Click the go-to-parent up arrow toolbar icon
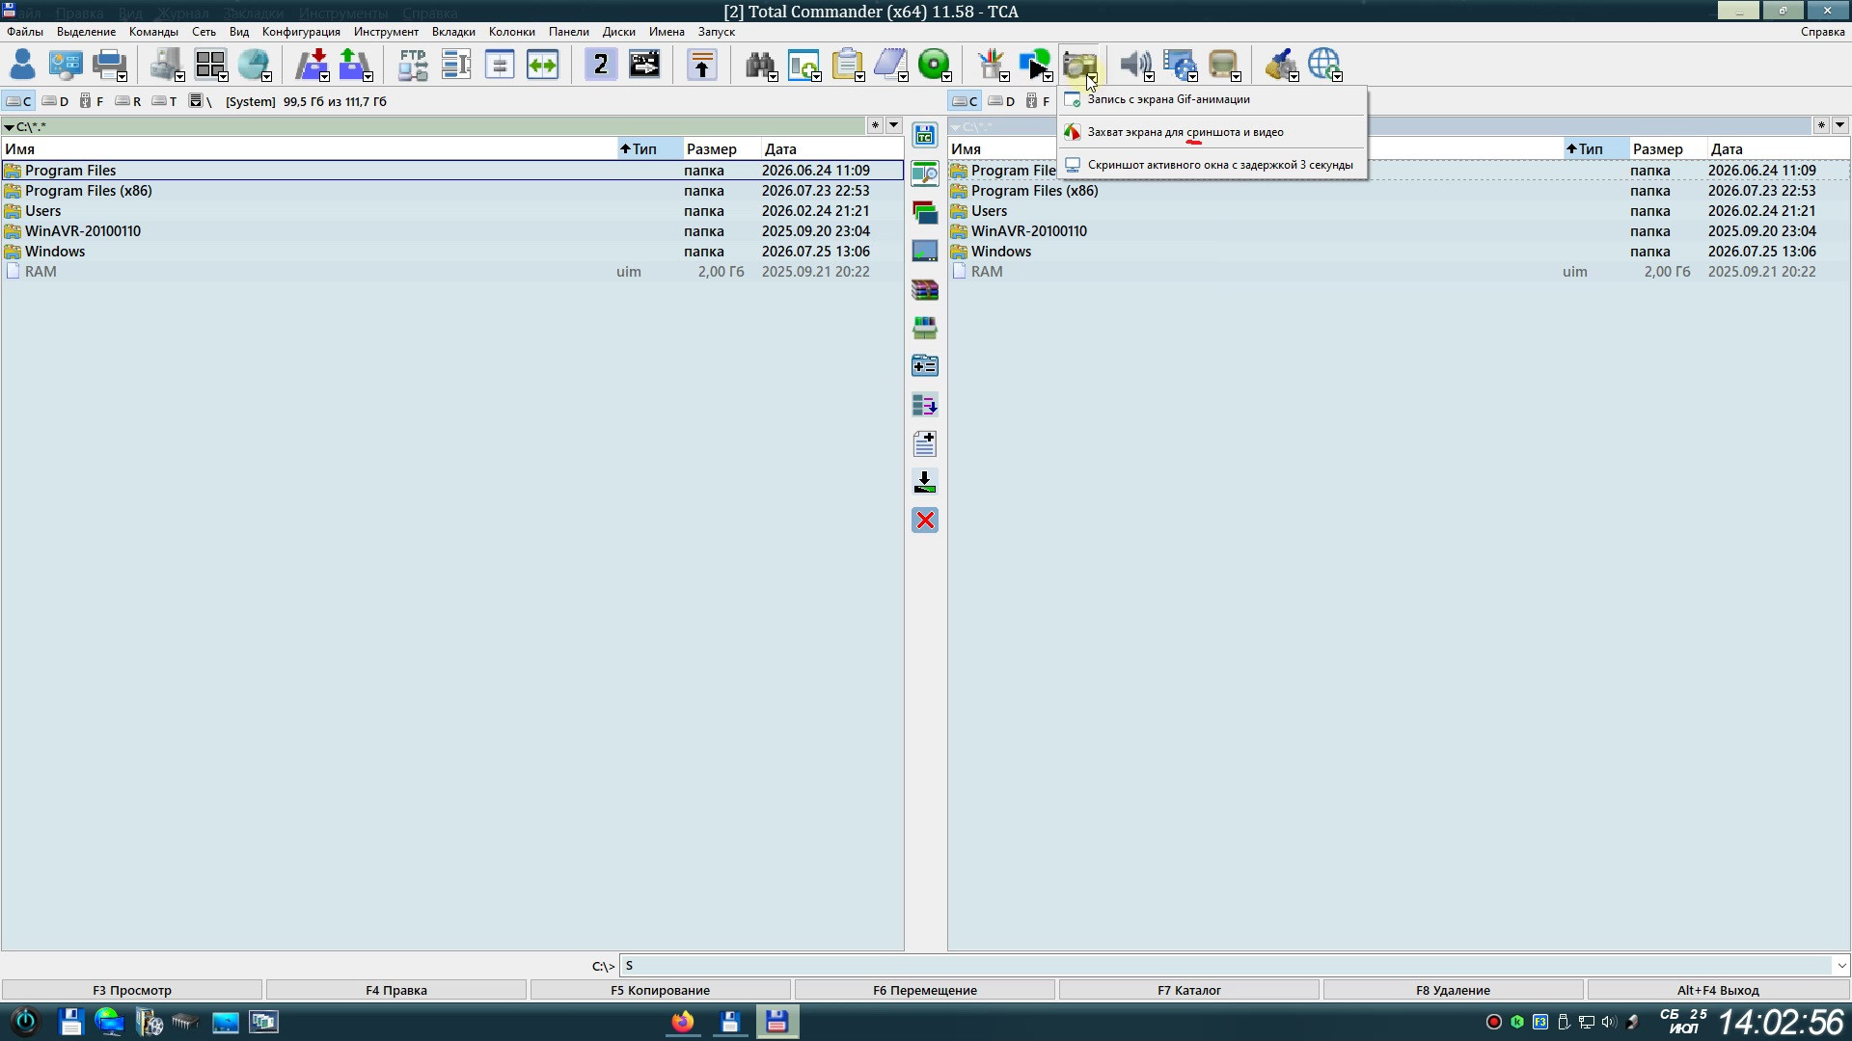 [702, 65]
